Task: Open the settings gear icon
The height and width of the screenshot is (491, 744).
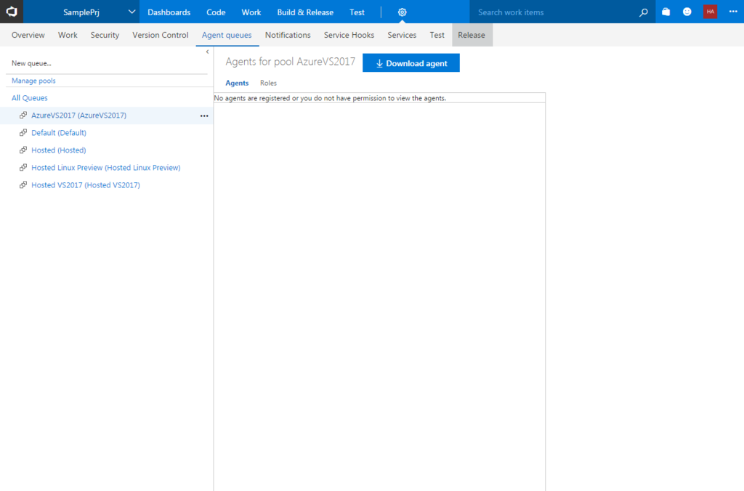Action: tap(402, 12)
